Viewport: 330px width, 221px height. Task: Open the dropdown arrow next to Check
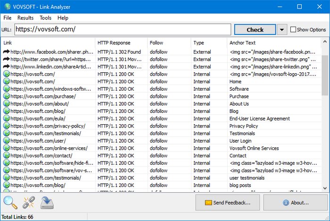click(281, 30)
